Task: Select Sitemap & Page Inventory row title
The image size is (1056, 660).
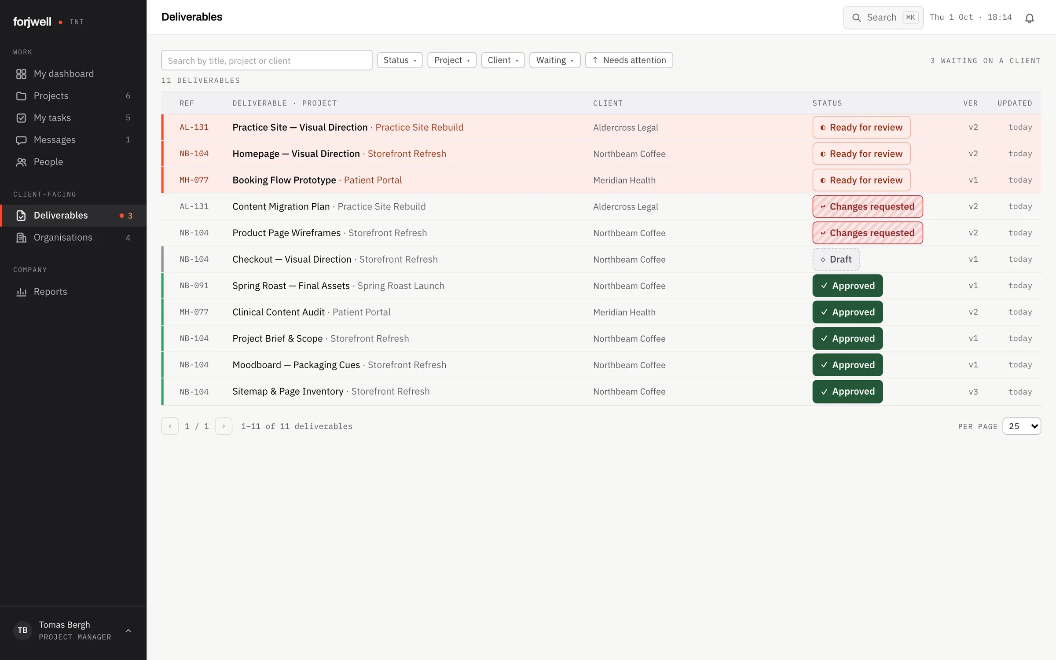Action: point(288,391)
